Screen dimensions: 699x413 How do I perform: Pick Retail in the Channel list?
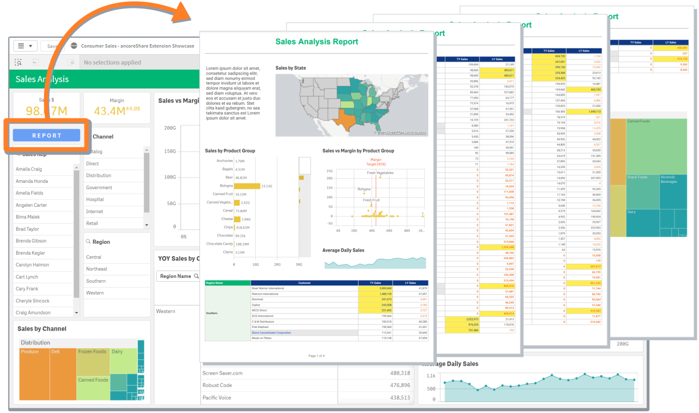tap(114, 223)
